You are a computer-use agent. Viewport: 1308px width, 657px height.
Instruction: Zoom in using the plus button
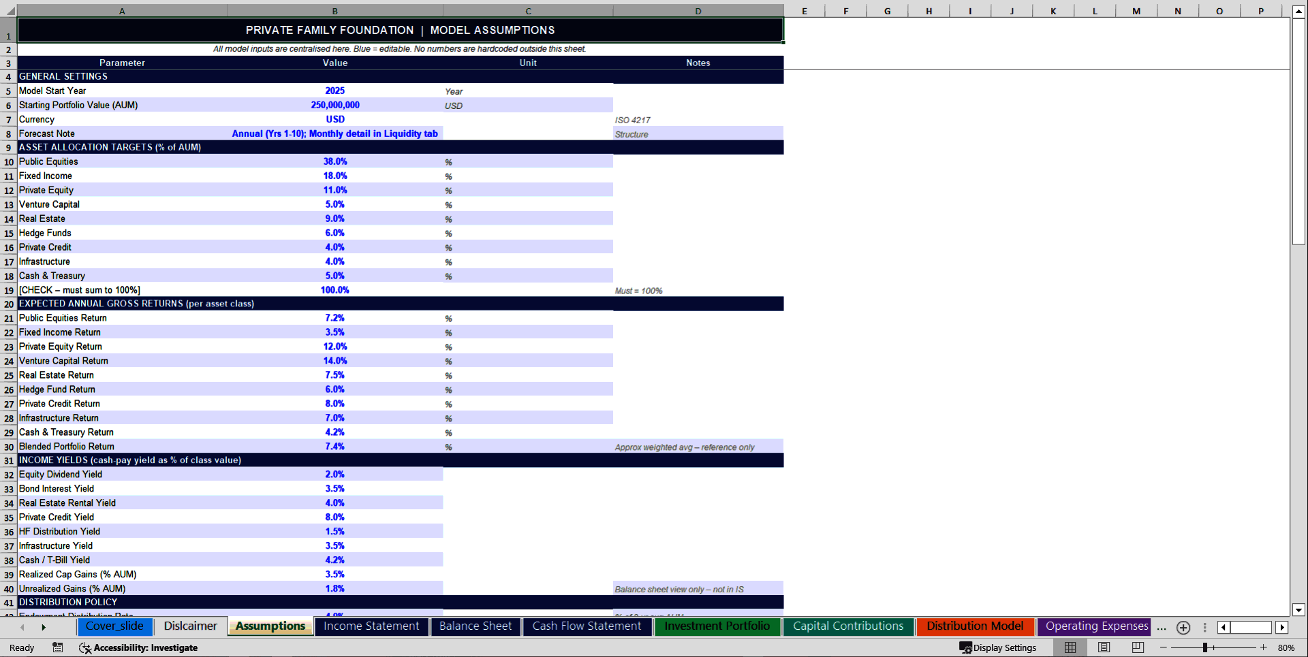[1264, 647]
